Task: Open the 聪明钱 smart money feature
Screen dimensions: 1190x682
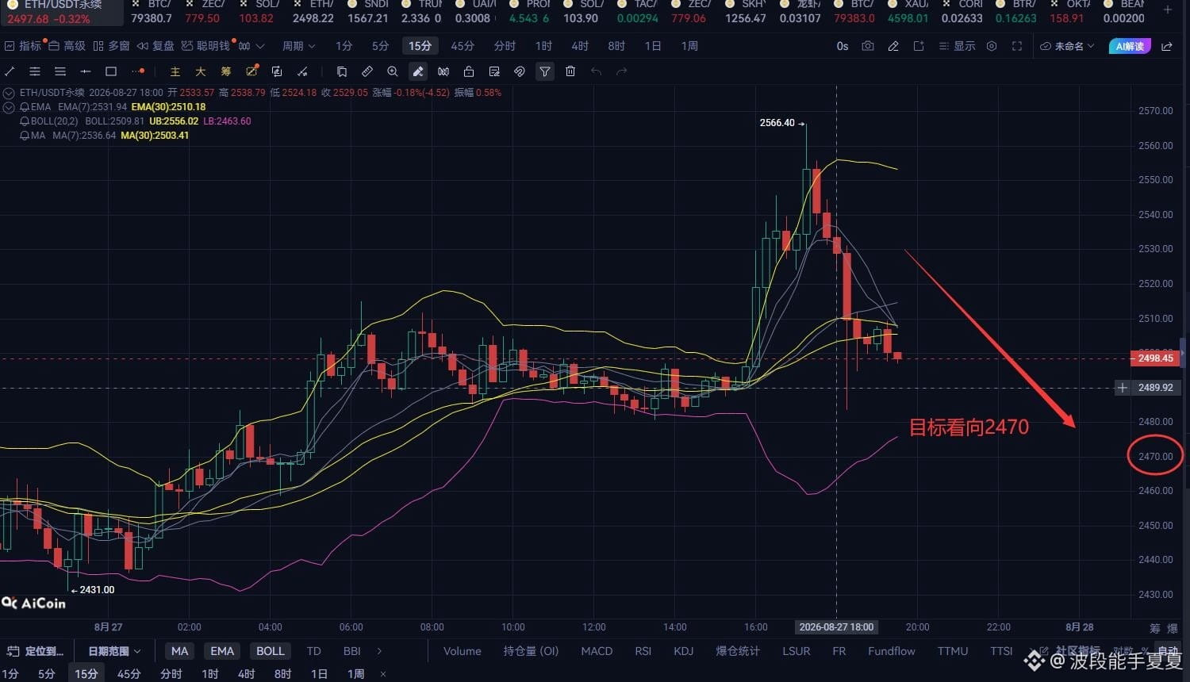Action: [205, 46]
